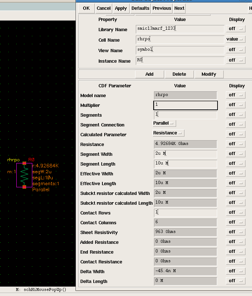The width and height of the screenshot is (252, 296).
Task: Open Contact Columns display dropdown
Action: 236,222
